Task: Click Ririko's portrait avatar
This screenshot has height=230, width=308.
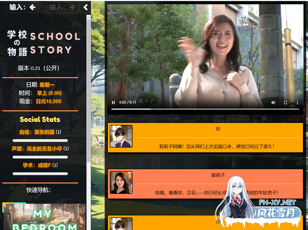Action: click(121, 182)
